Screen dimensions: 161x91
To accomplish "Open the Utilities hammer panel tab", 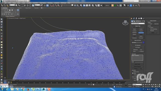I will [144, 18].
